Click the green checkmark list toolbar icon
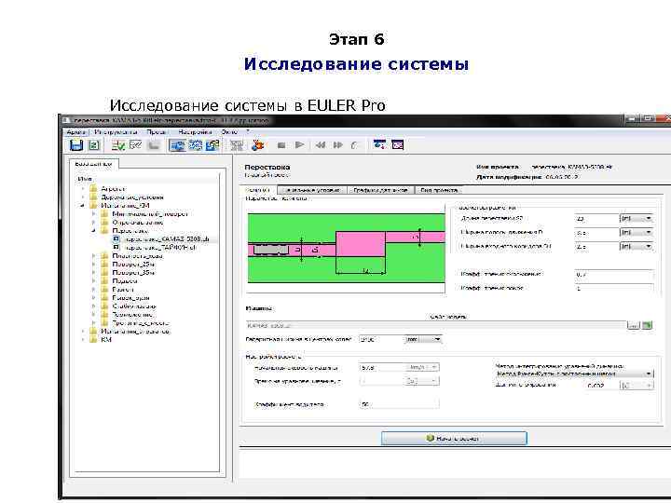The height and width of the screenshot is (503, 671). click(118, 145)
